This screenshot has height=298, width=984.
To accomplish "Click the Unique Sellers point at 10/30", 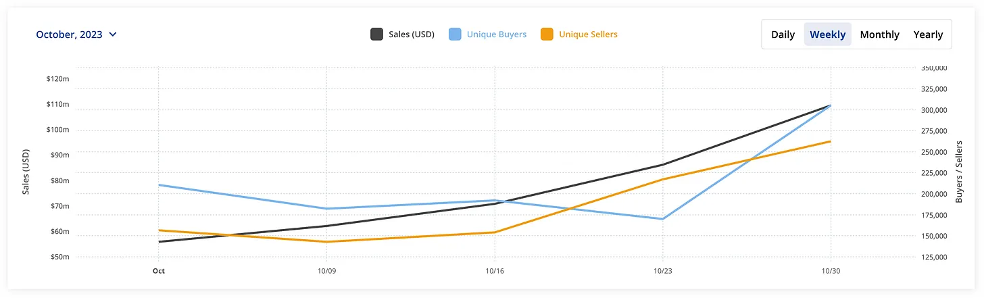I will point(830,141).
